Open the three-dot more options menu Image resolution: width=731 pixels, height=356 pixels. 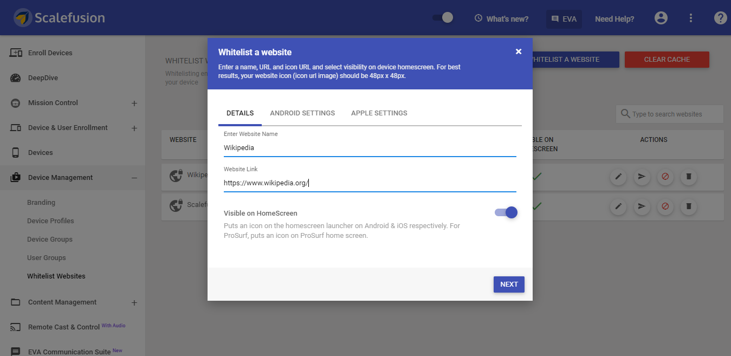click(x=691, y=18)
